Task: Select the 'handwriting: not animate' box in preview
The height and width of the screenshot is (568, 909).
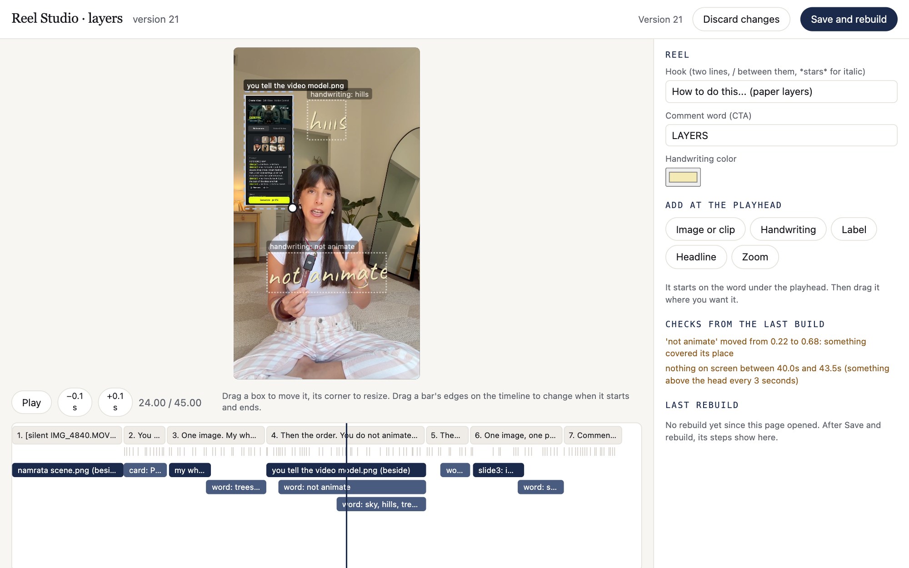Action: [327, 273]
